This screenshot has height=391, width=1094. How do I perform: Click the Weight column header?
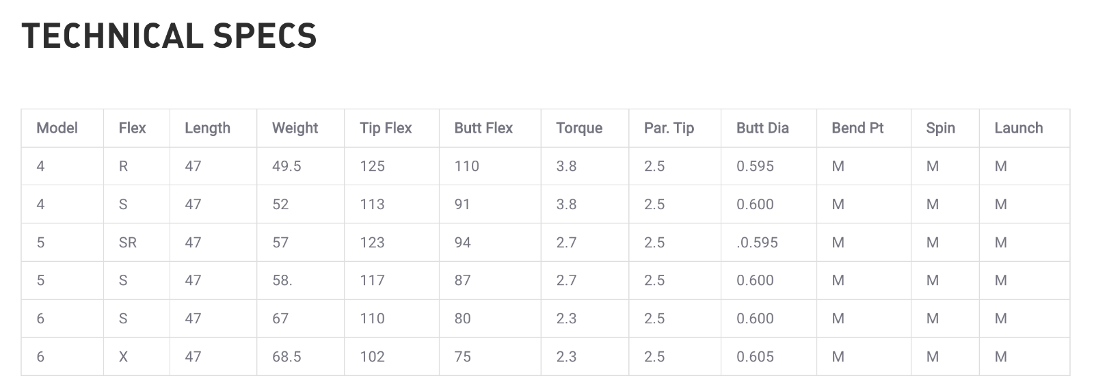click(x=295, y=128)
